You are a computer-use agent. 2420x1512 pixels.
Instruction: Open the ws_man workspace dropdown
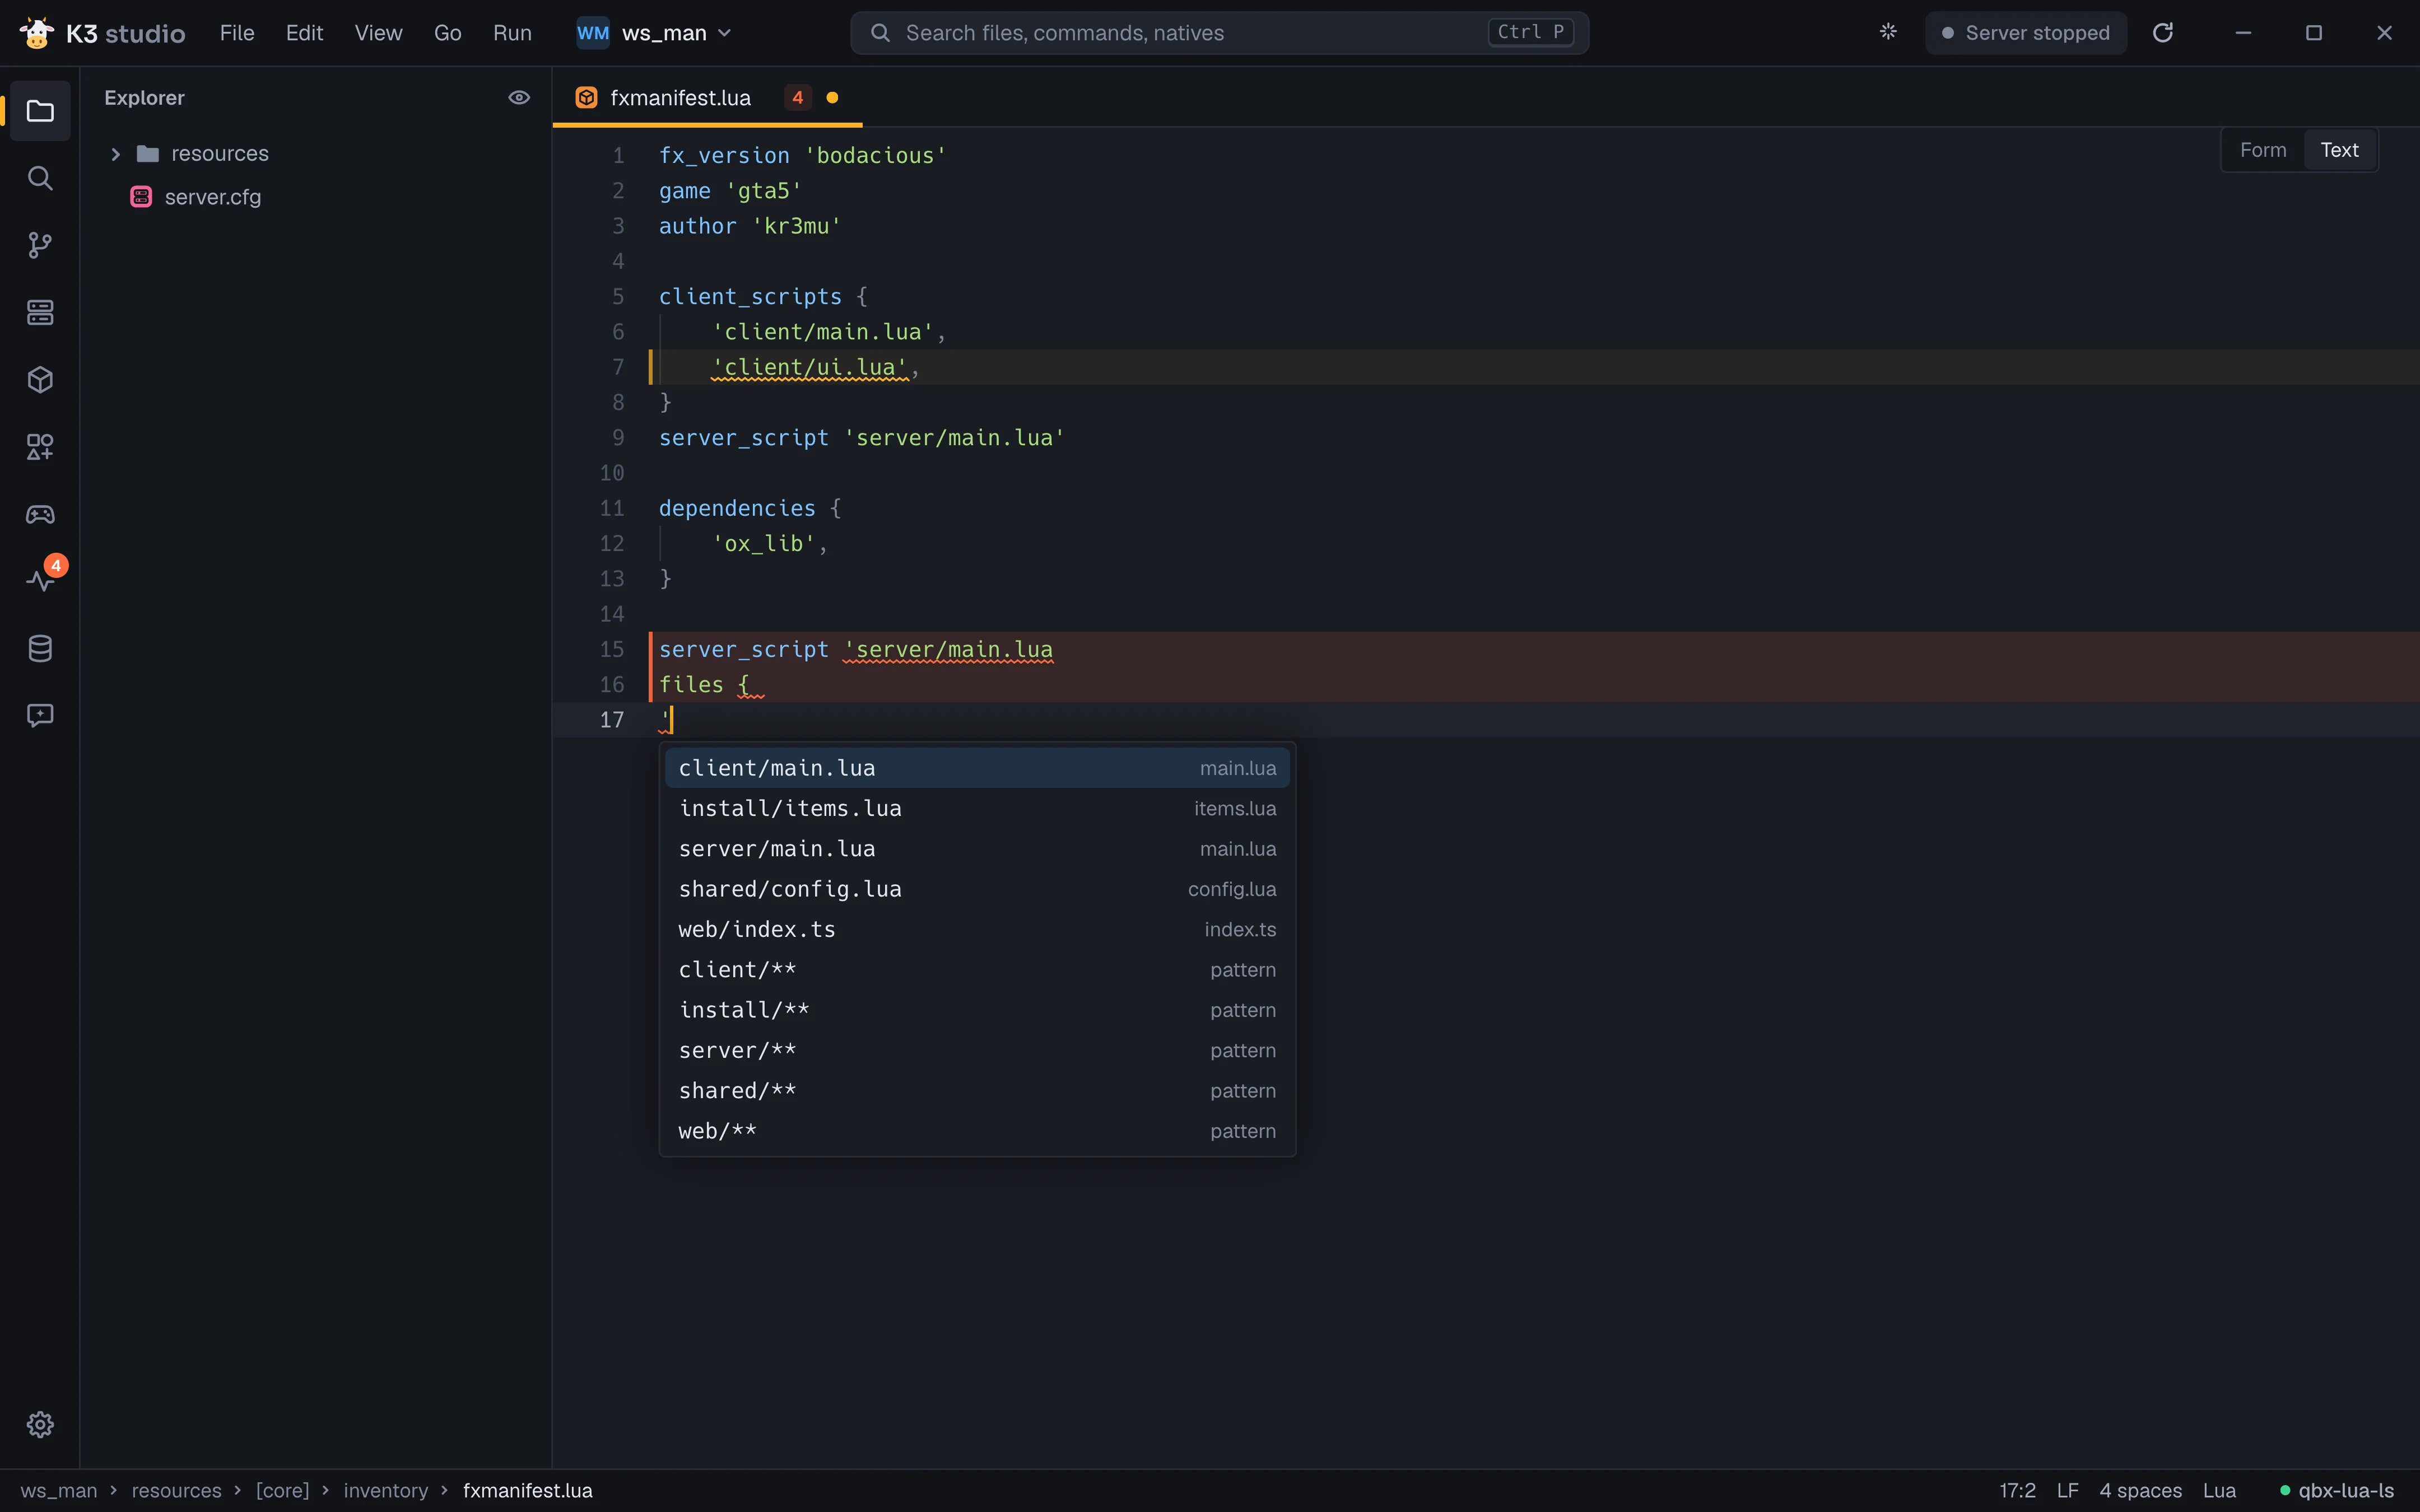tap(655, 33)
